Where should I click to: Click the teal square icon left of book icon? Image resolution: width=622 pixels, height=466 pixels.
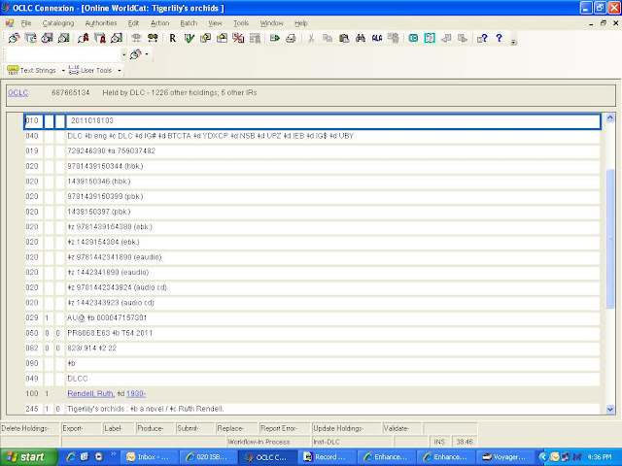(413, 38)
